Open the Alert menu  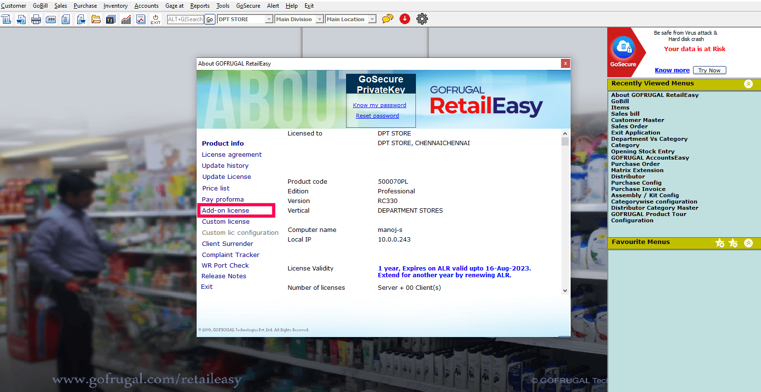click(x=273, y=6)
